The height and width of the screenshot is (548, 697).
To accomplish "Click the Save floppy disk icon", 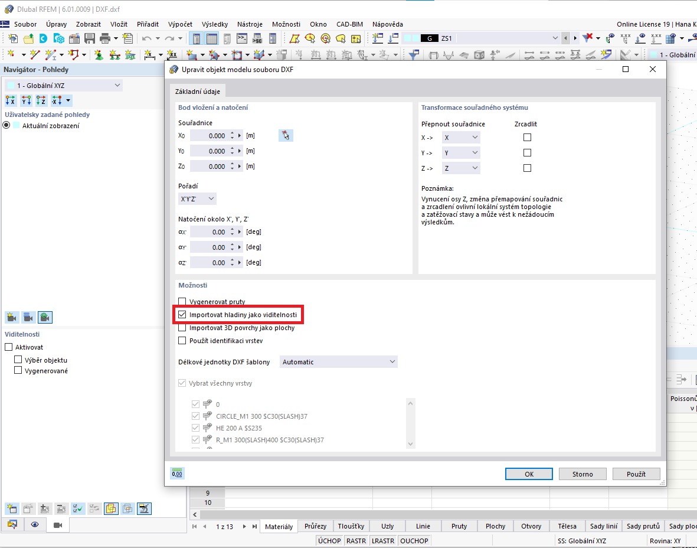I will click(89, 38).
